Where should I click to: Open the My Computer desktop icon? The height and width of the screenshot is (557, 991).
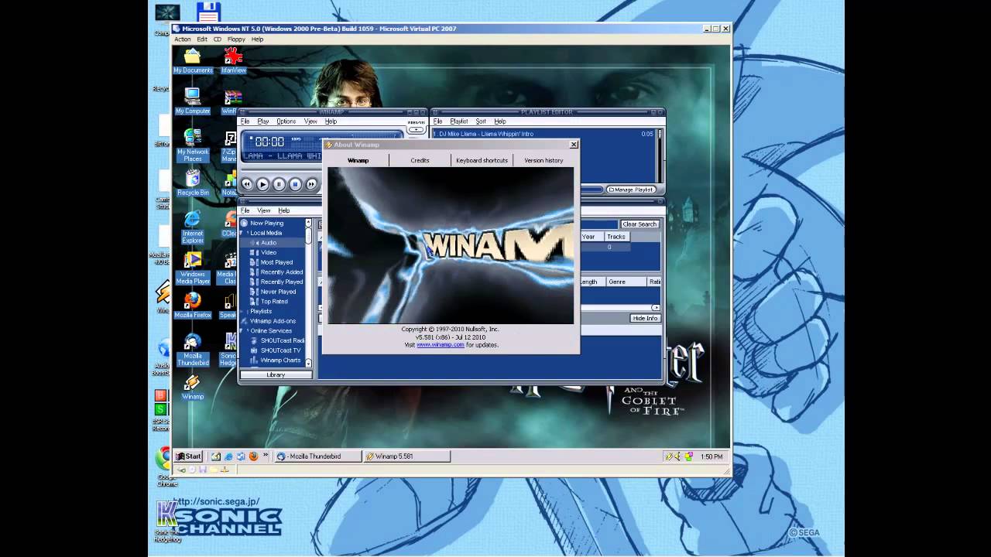coord(193,101)
